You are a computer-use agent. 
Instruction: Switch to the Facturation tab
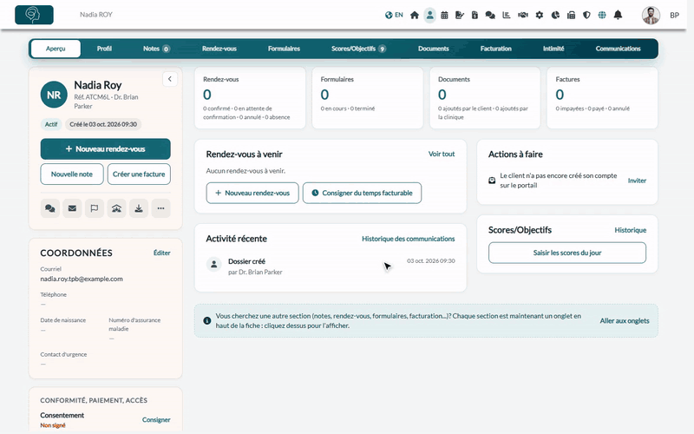(x=495, y=49)
